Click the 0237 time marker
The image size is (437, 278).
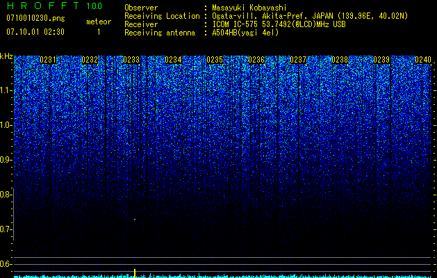click(x=298, y=60)
